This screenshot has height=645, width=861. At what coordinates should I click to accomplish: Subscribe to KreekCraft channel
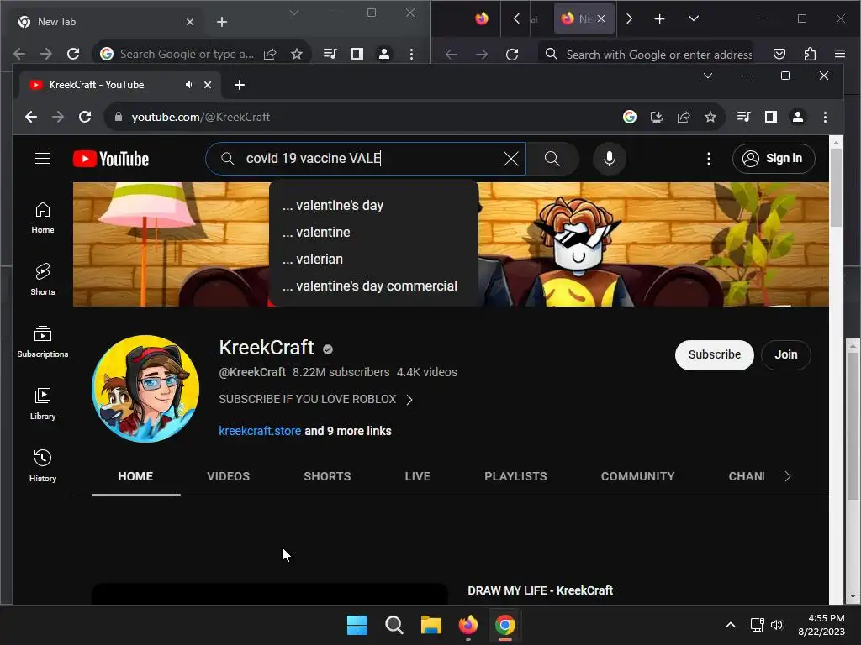[714, 355]
